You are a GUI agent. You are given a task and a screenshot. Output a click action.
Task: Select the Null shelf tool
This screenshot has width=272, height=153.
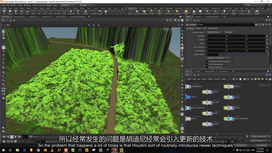point(33,12)
